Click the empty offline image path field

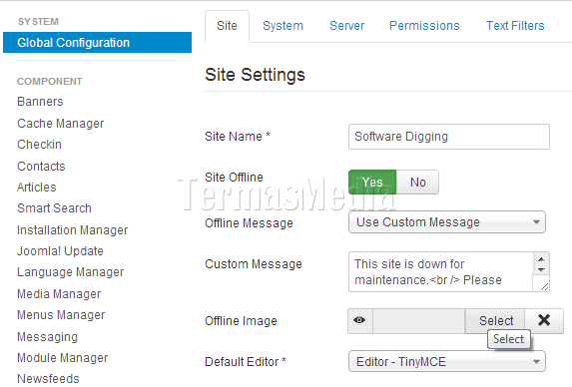click(419, 321)
